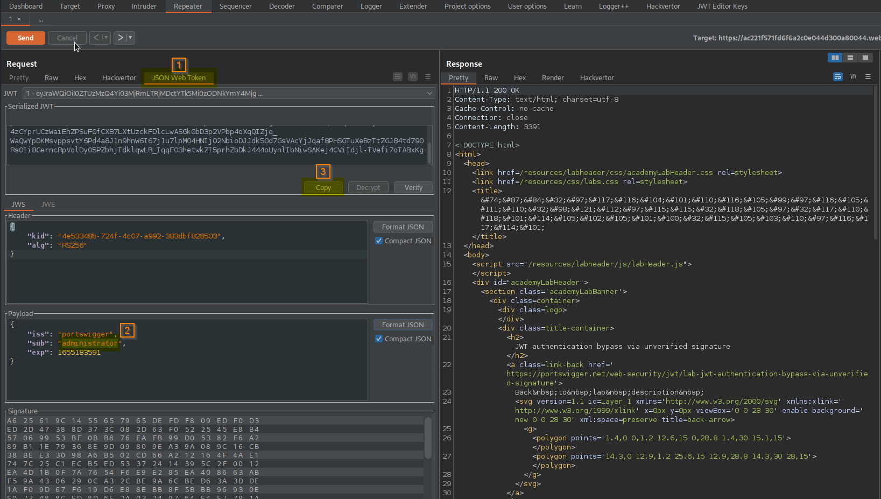The width and height of the screenshot is (881, 499).
Task: Select Repeater sub-tab 1
Action: point(10,19)
